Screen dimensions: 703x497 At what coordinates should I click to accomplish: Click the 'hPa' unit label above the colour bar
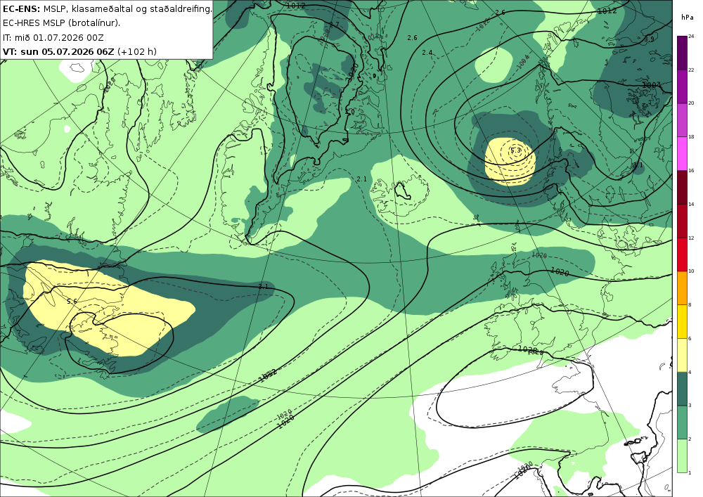point(687,18)
